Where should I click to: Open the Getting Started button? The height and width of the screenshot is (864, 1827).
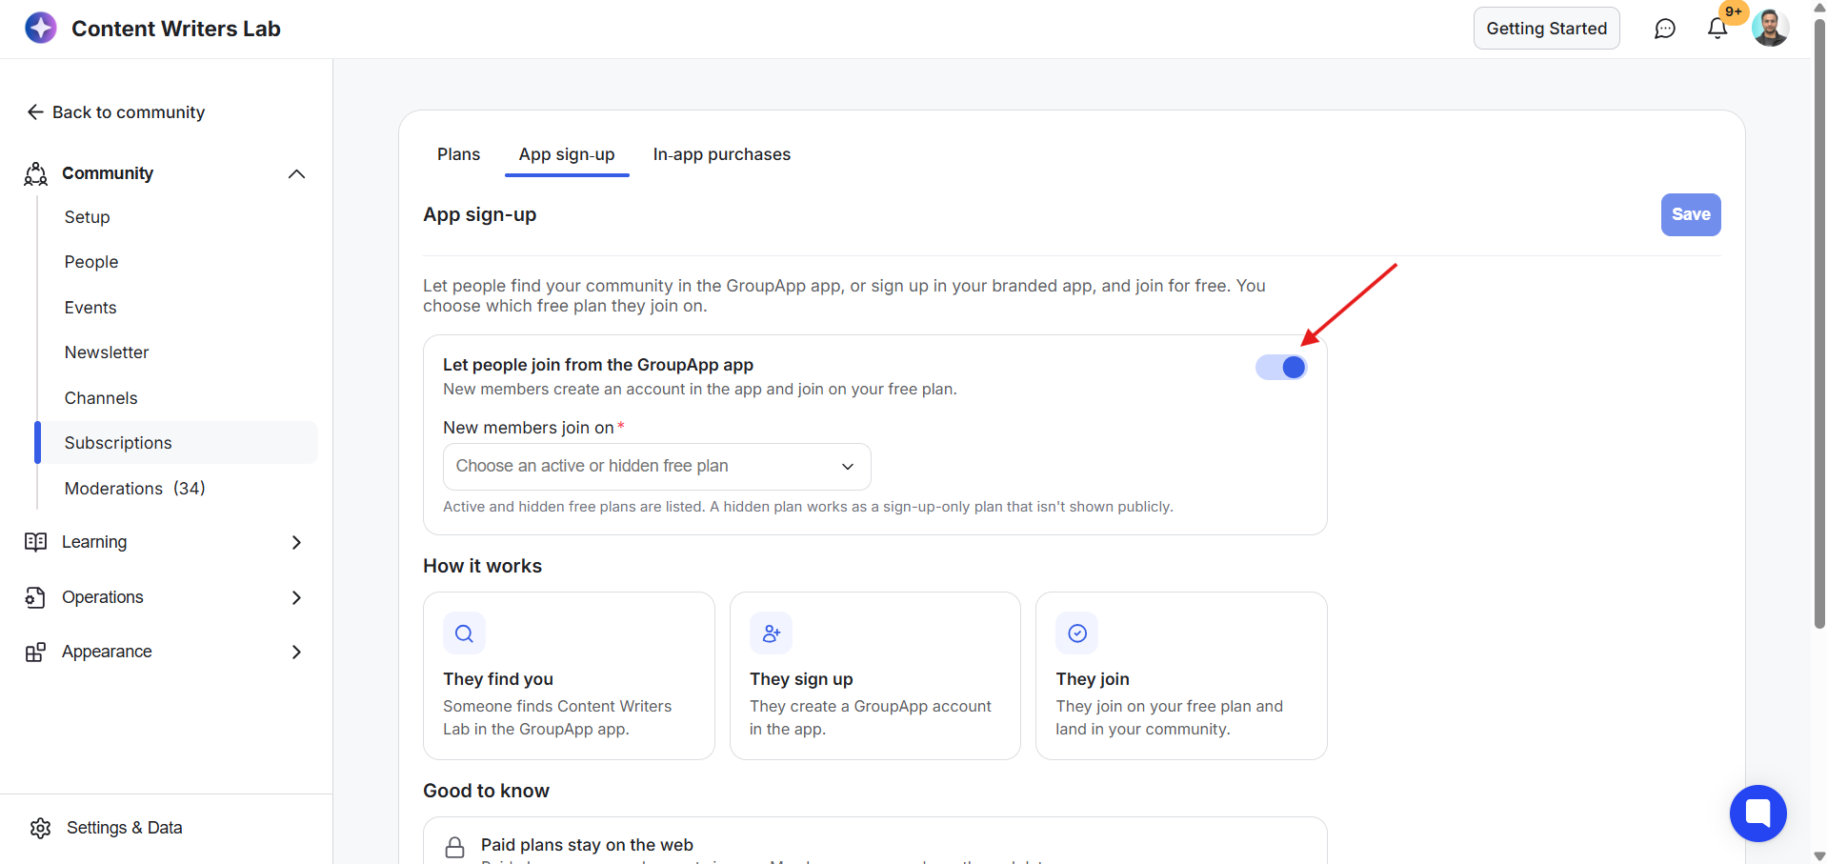coord(1546,29)
